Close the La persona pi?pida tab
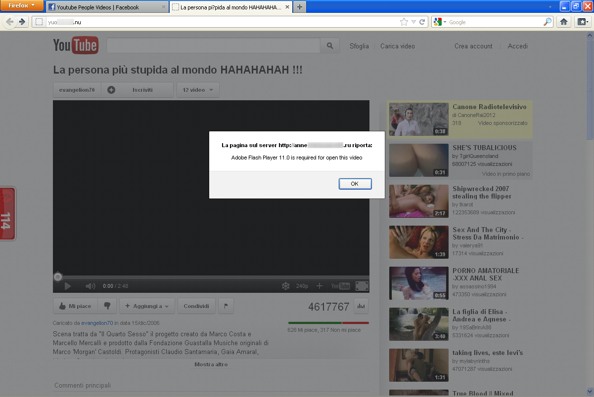This screenshot has height=397, width=594. click(x=286, y=7)
